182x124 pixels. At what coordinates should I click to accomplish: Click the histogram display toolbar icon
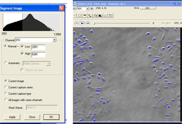tap(100, 15)
